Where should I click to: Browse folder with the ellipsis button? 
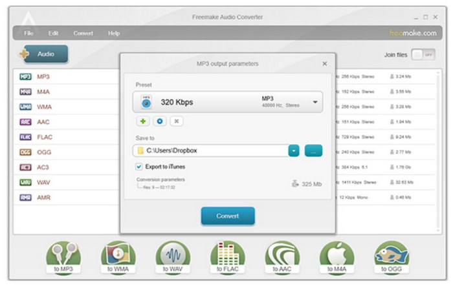(313, 151)
